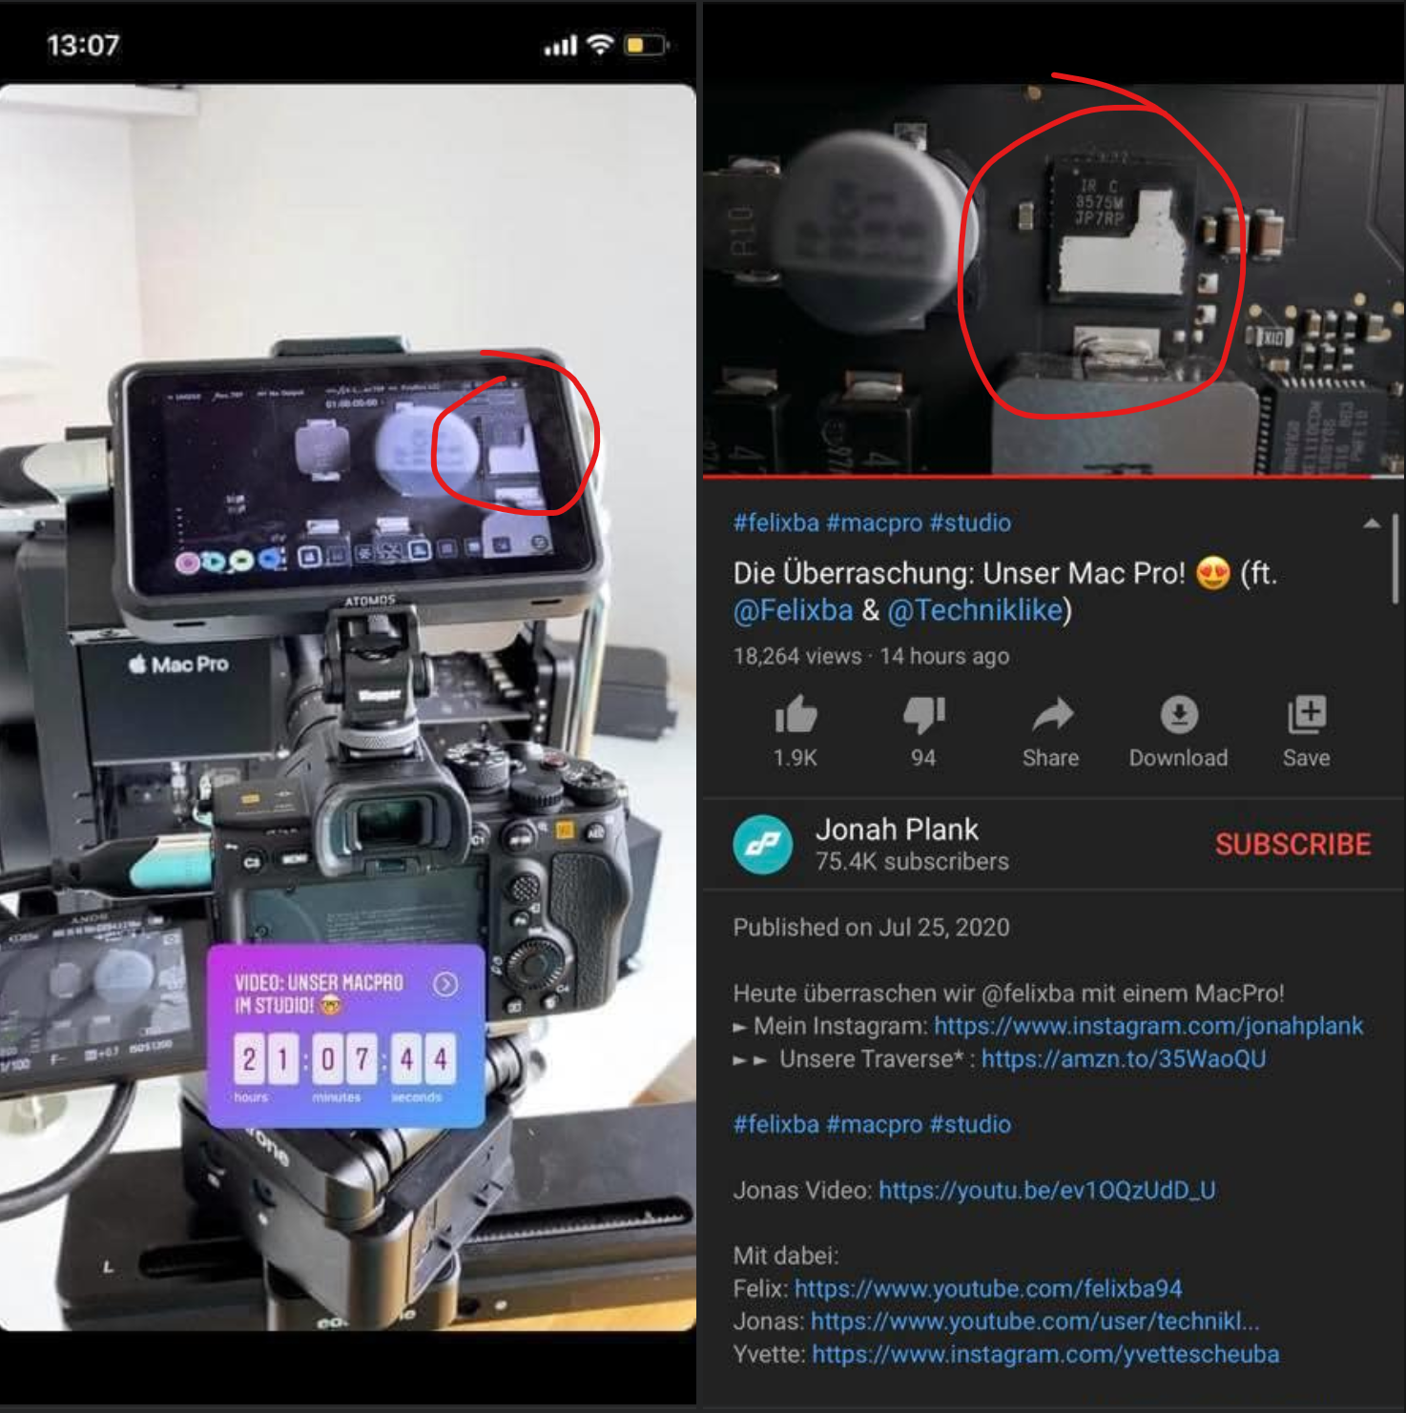Tap the description panel scrollbar
This screenshot has height=1413, width=1406.
[1396, 559]
